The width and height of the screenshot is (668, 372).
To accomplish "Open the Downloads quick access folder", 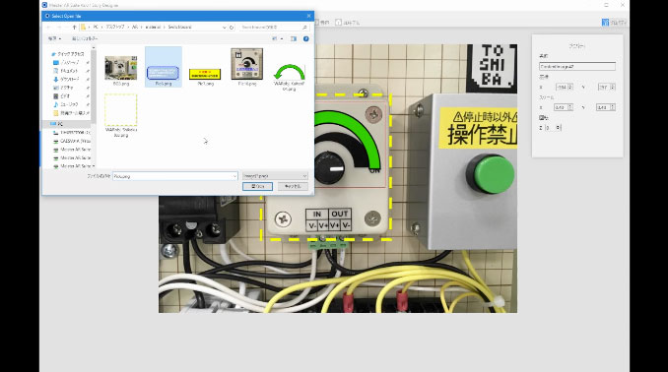I will pyautogui.click(x=69, y=79).
